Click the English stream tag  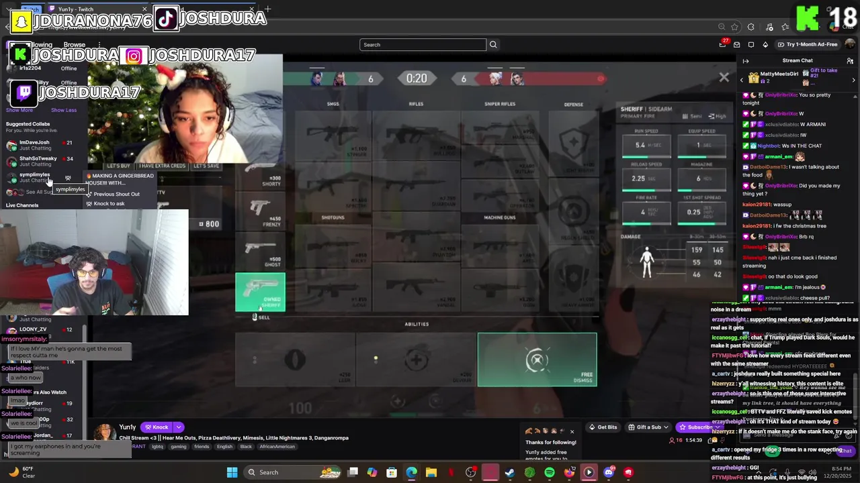click(224, 447)
